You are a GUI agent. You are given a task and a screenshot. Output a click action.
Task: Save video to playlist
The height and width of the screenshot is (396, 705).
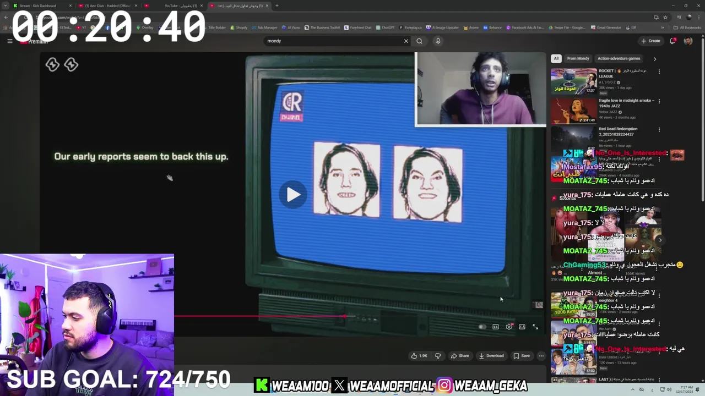522,356
